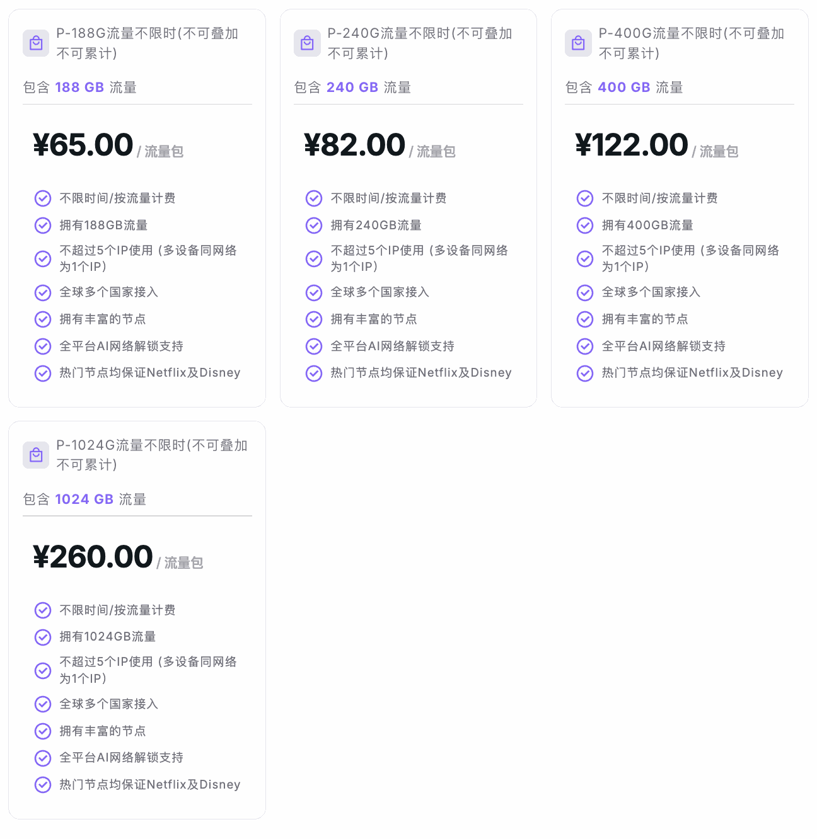
Task: Click checkmark icon beside 拥有188GB流量
Action: pyautogui.click(x=43, y=225)
